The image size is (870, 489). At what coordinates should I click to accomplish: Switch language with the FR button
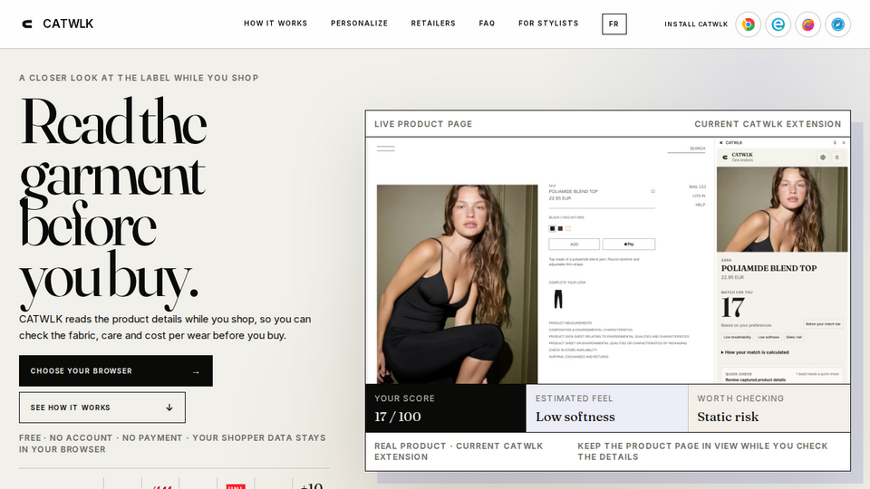tap(614, 24)
